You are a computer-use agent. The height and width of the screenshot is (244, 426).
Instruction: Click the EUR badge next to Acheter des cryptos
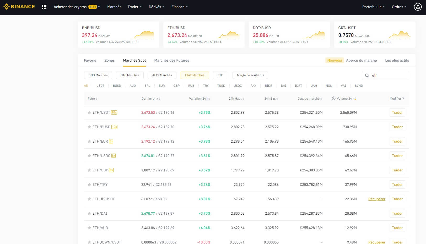[92, 7]
